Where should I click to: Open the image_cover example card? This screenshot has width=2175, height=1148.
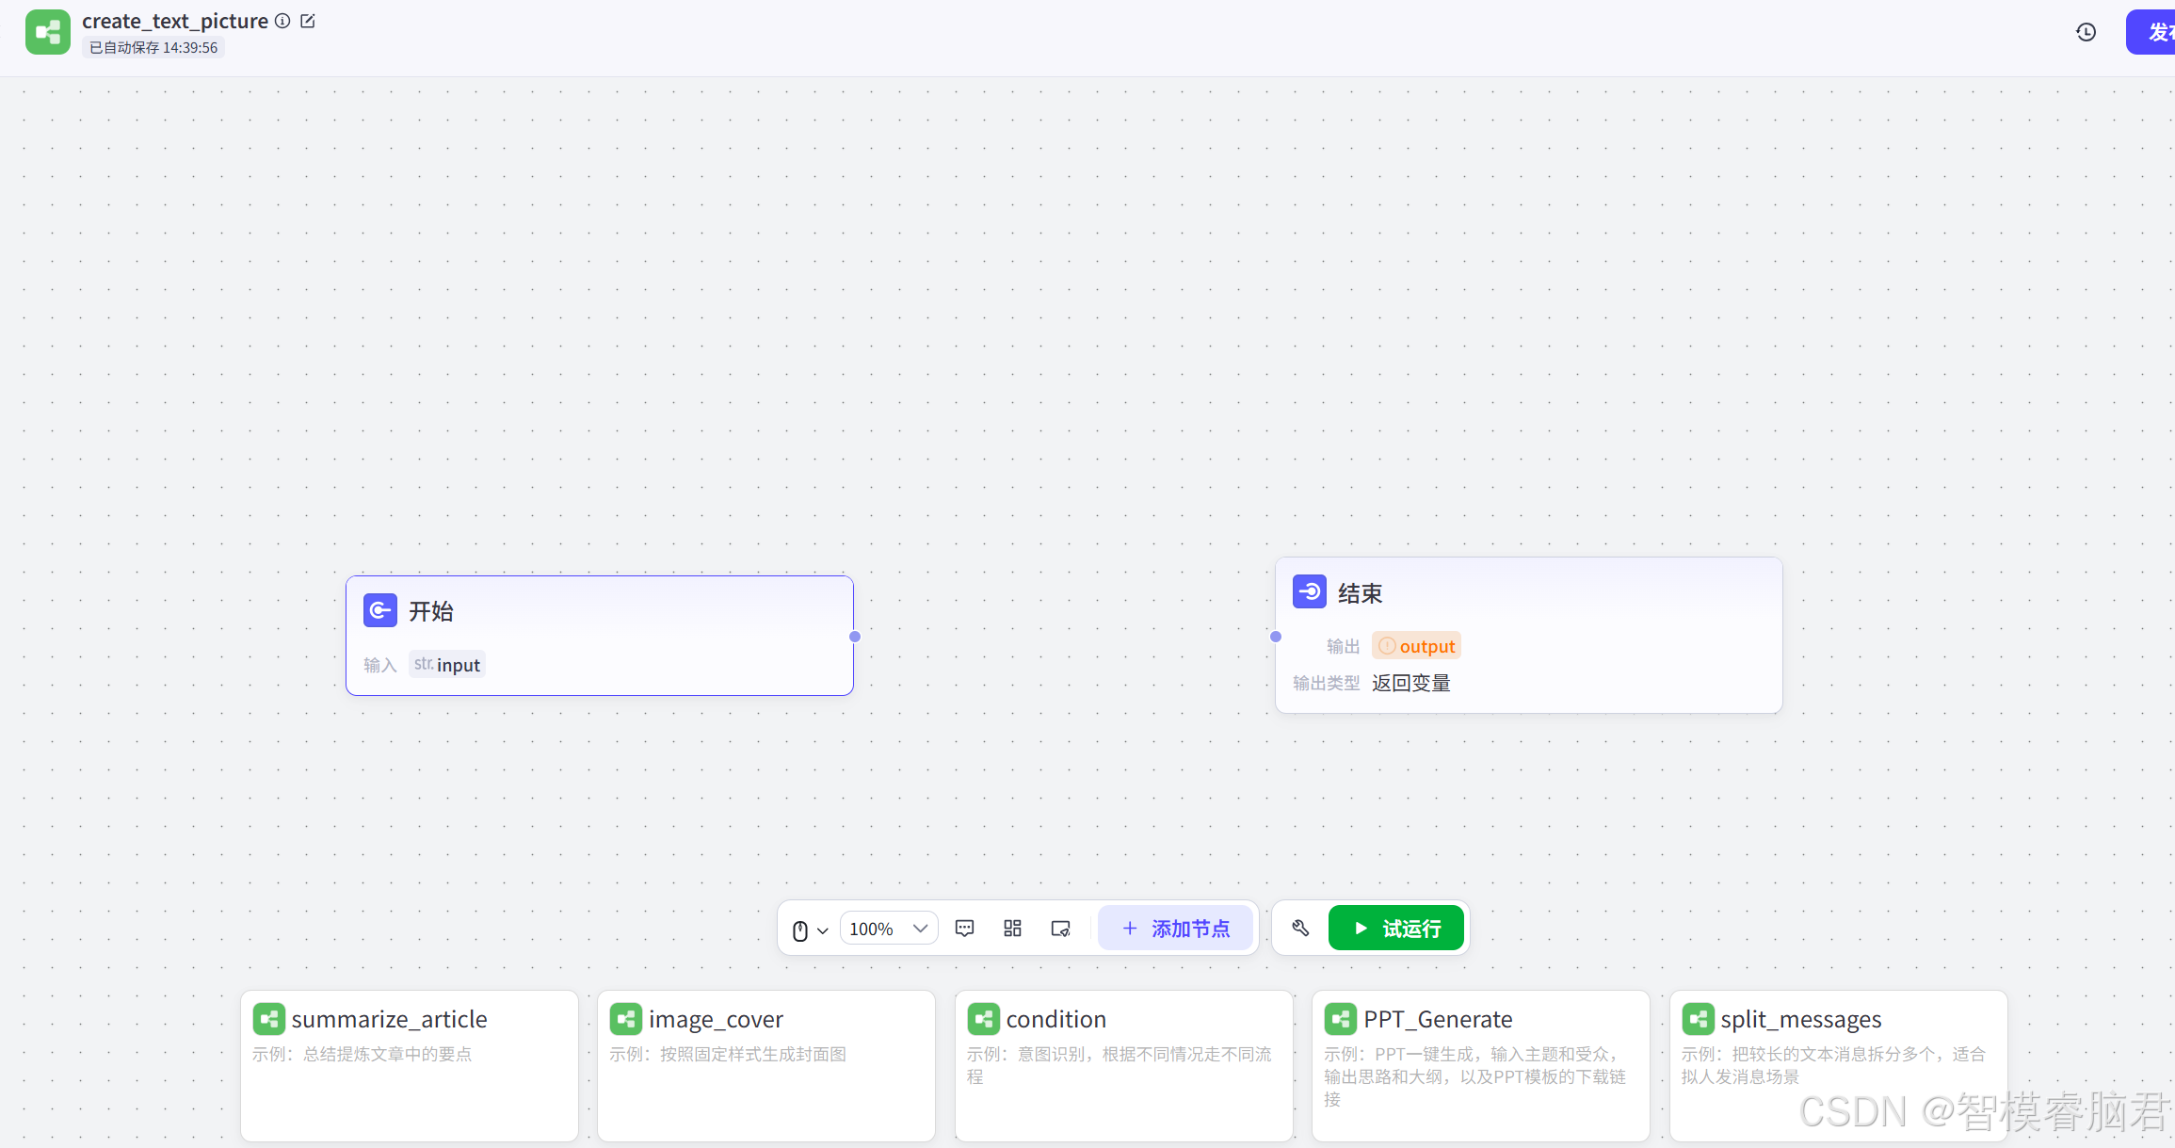(765, 1064)
